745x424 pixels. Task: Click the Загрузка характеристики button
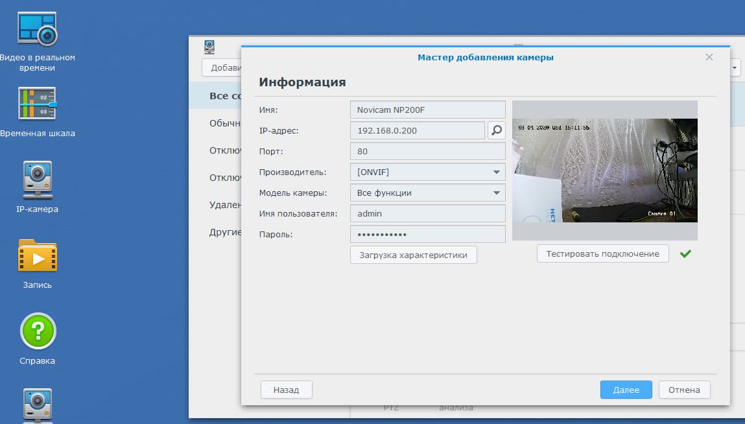(x=414, y=255)
